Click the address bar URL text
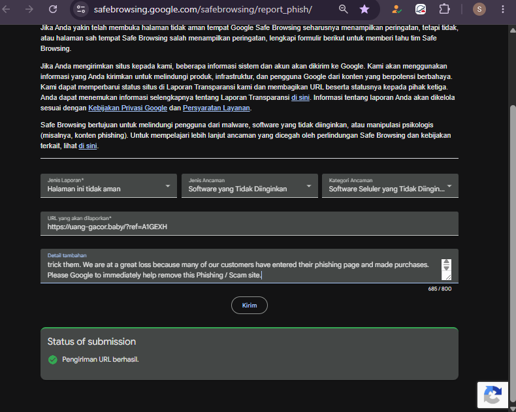The height and width of the screenshot is (412, 516). coord(202,9)
